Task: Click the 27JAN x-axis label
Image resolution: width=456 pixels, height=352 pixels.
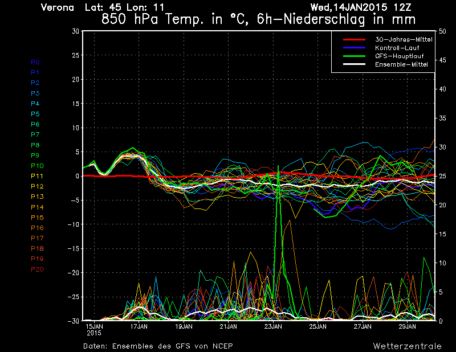Action: point(363,326)
